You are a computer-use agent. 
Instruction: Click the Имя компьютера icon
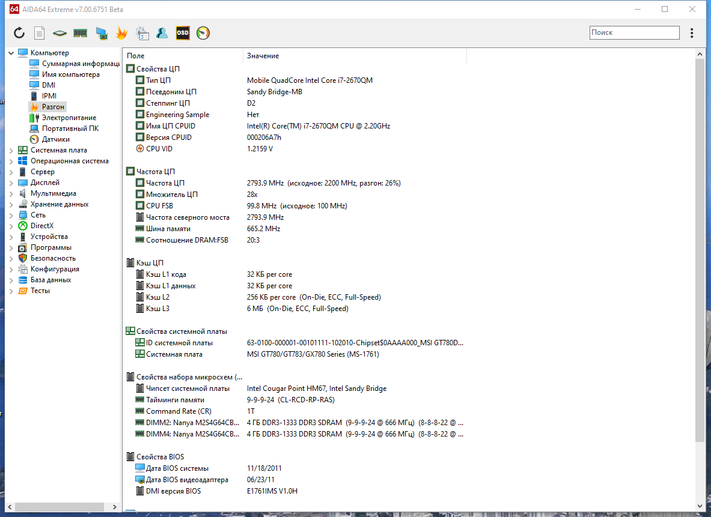click(34, 74)
